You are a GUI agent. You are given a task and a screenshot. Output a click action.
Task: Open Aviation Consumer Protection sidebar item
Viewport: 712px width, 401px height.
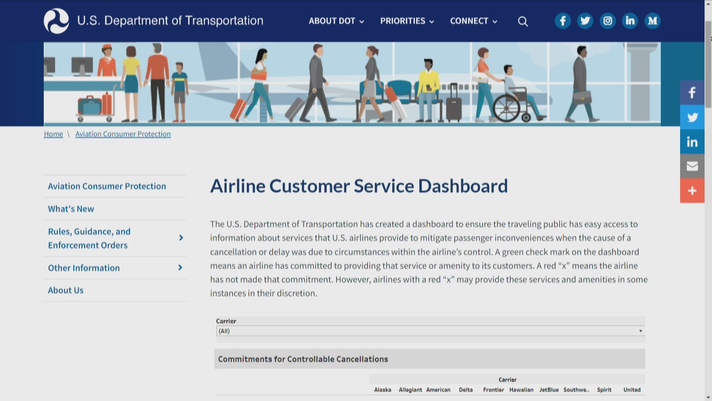click(107, 186)
